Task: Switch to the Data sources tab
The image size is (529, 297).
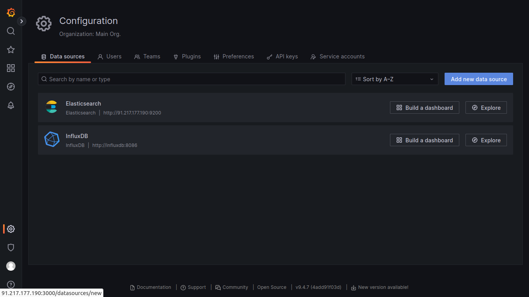Action: coord(63,56)
